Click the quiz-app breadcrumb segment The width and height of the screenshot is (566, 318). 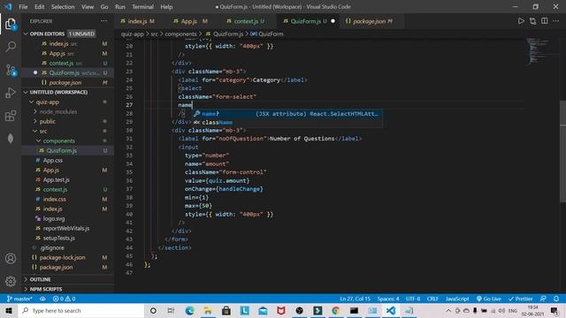tap(133, 34)
